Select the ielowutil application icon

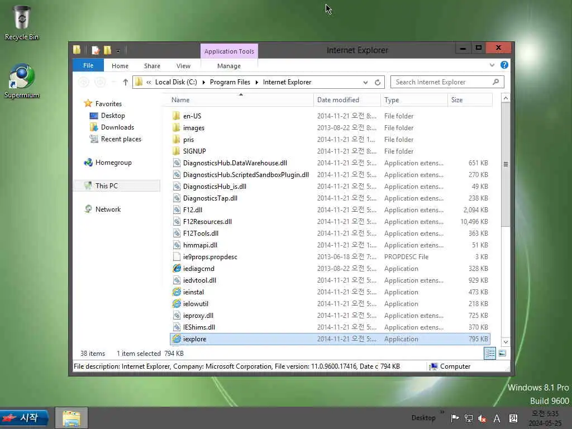click(x=177, y=303)
